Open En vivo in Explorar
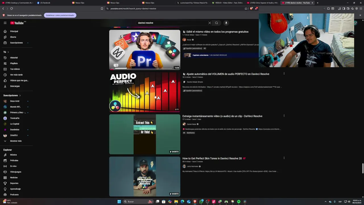Screen dimensions: 364x205 [13, 166]
